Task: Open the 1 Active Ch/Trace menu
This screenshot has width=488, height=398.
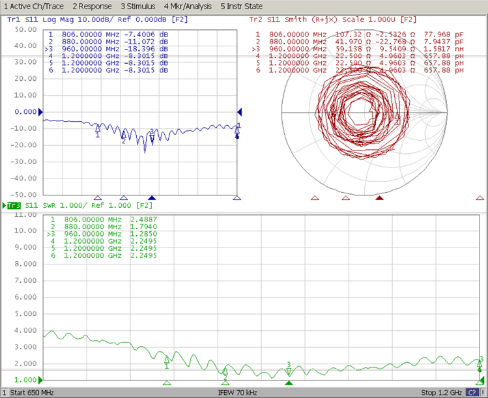Action: 33,6
